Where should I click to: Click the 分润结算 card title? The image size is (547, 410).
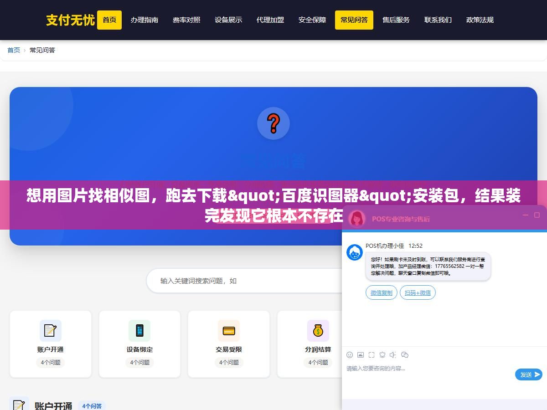click(318, 349)
